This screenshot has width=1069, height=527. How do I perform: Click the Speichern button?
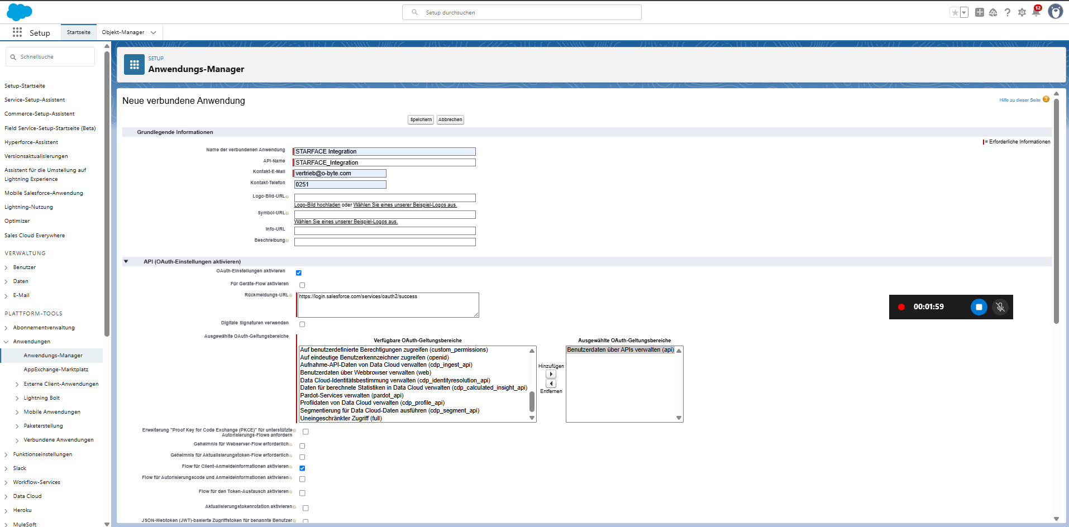[x=421, y=119]
